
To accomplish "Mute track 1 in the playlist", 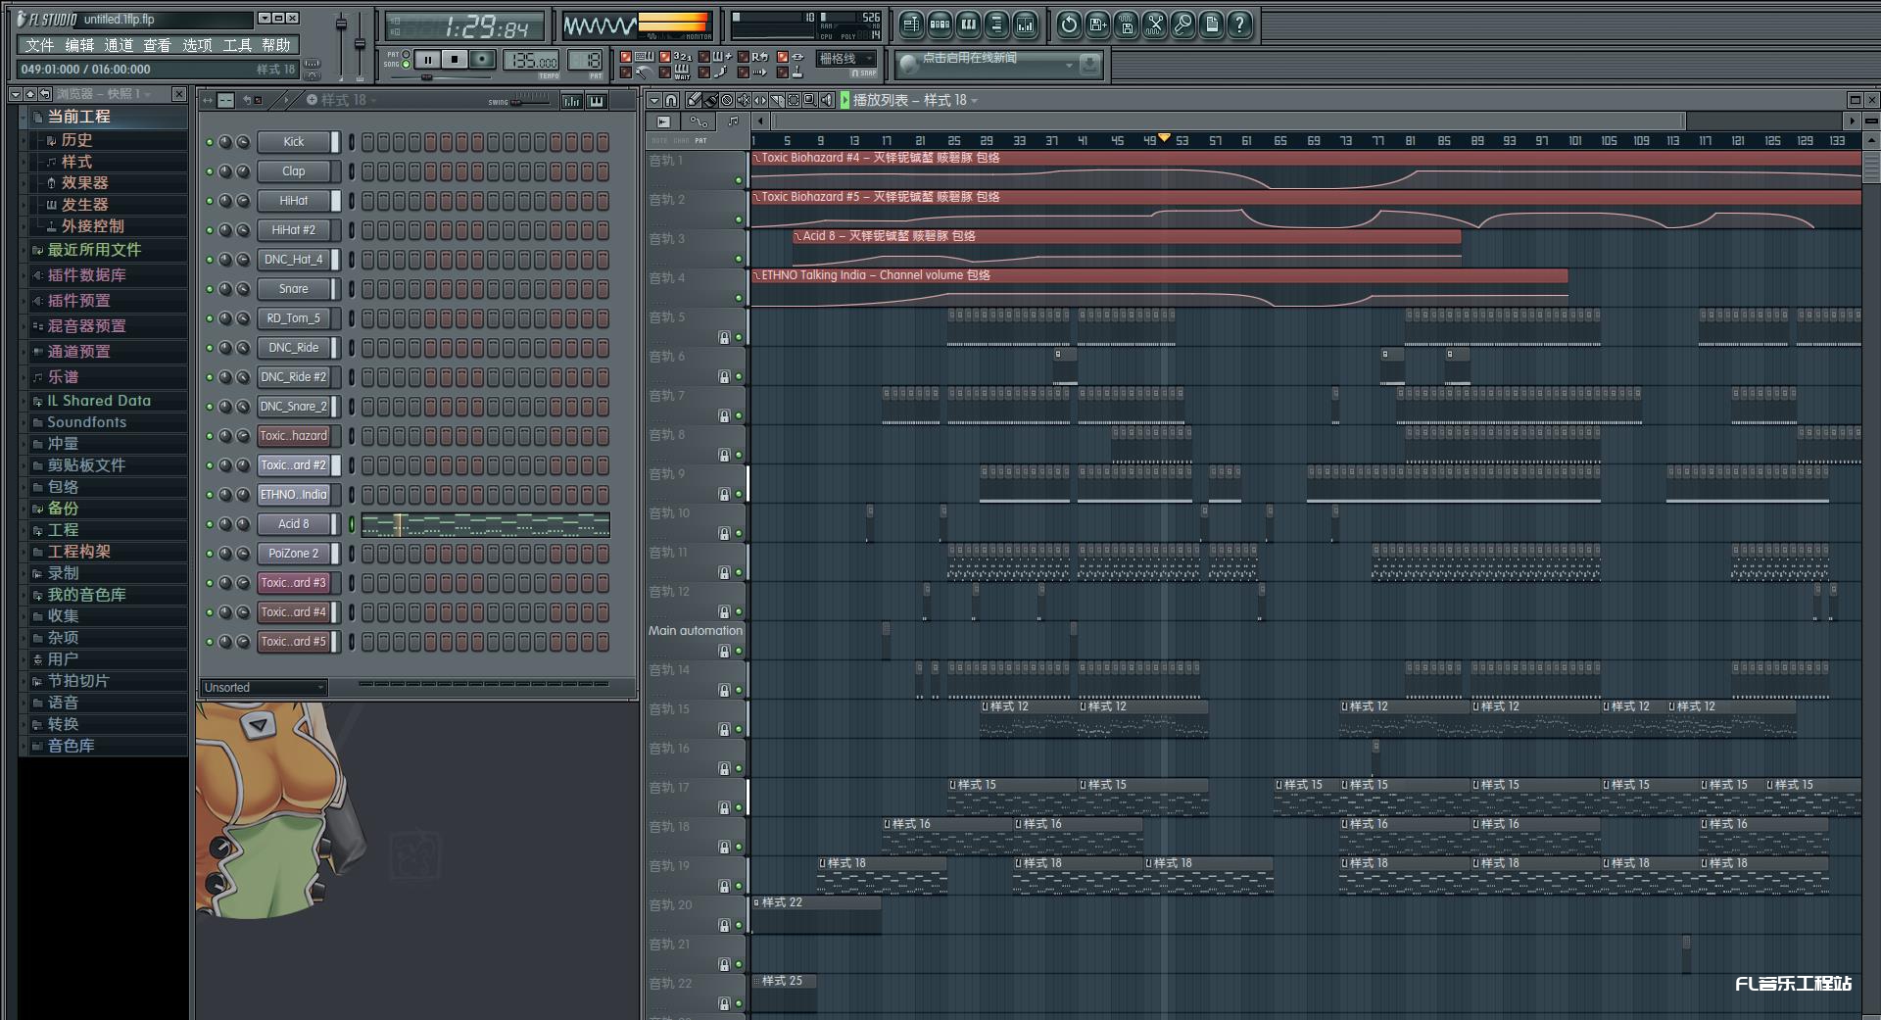I will (739, 180).
